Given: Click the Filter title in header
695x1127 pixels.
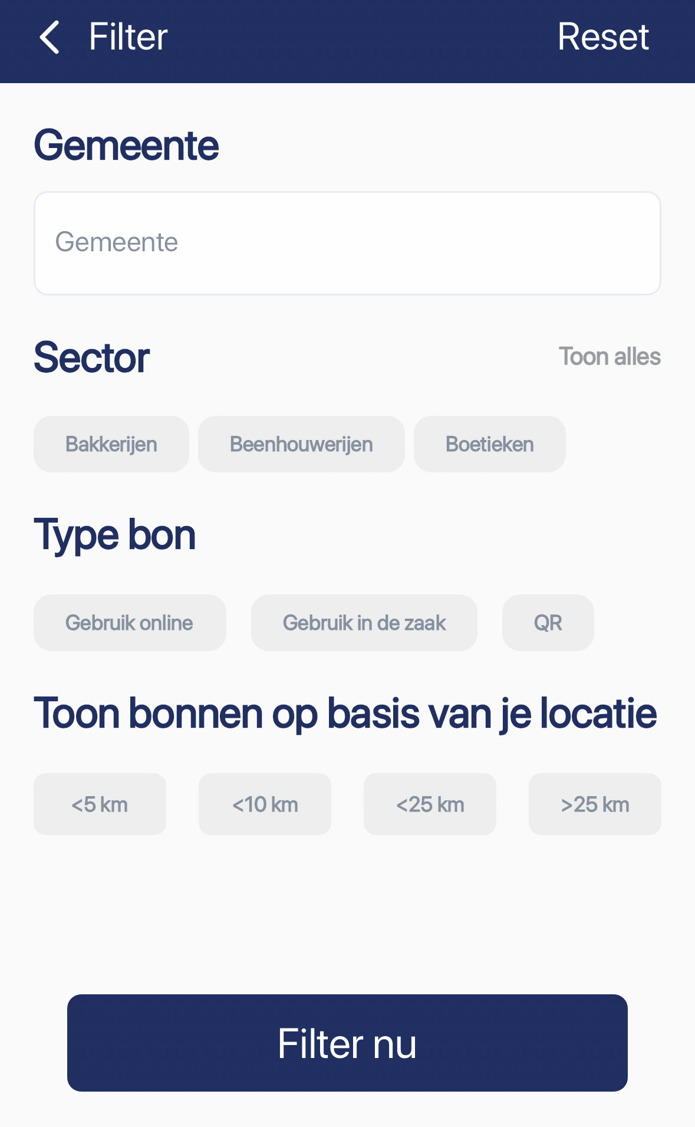Looking at the screenshot, I should (128, 37).
